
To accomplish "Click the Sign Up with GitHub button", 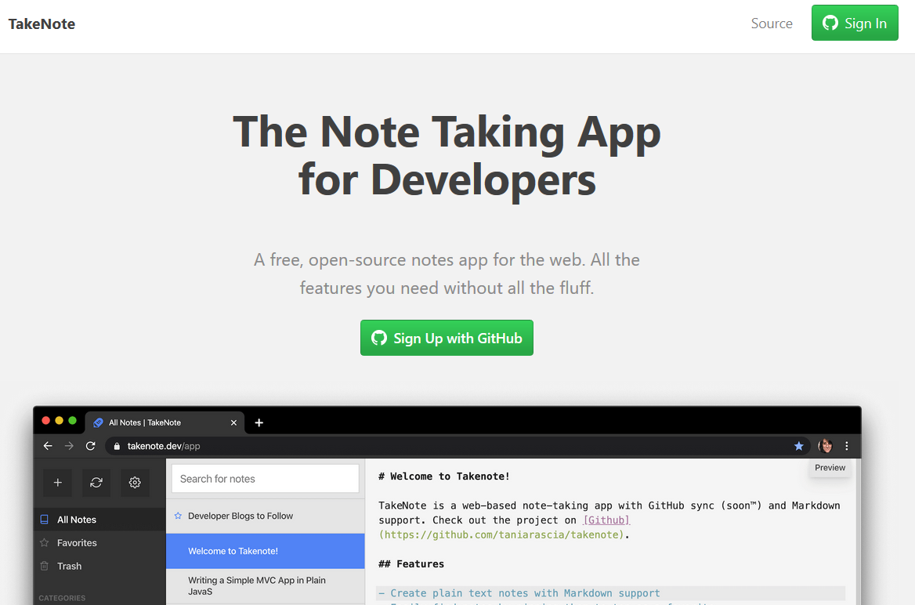I will (x=447, y=338).
